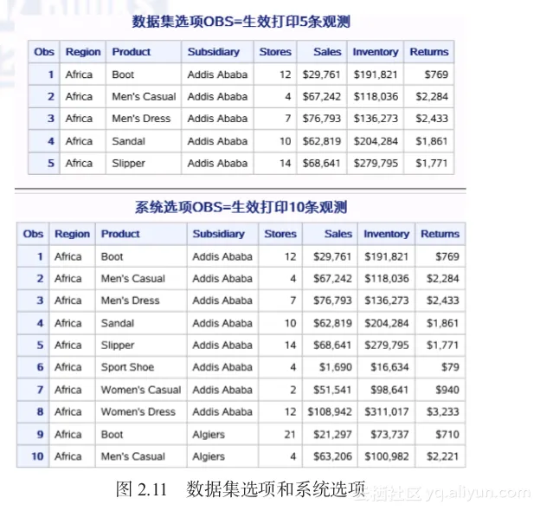Select the Sport Shoe product cell
The width and height of the screenshot is (540, 511).
coord(127,367)
